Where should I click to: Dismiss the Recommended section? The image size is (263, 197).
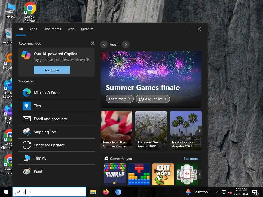[92, 44]
